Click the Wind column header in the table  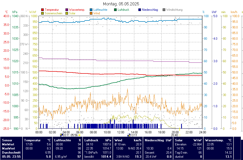[118, 140]
